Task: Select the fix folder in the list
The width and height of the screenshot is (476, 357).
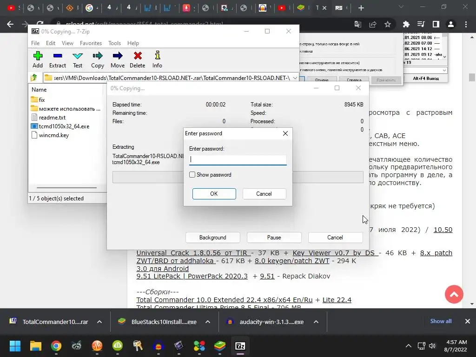Action: coord(38,99)
